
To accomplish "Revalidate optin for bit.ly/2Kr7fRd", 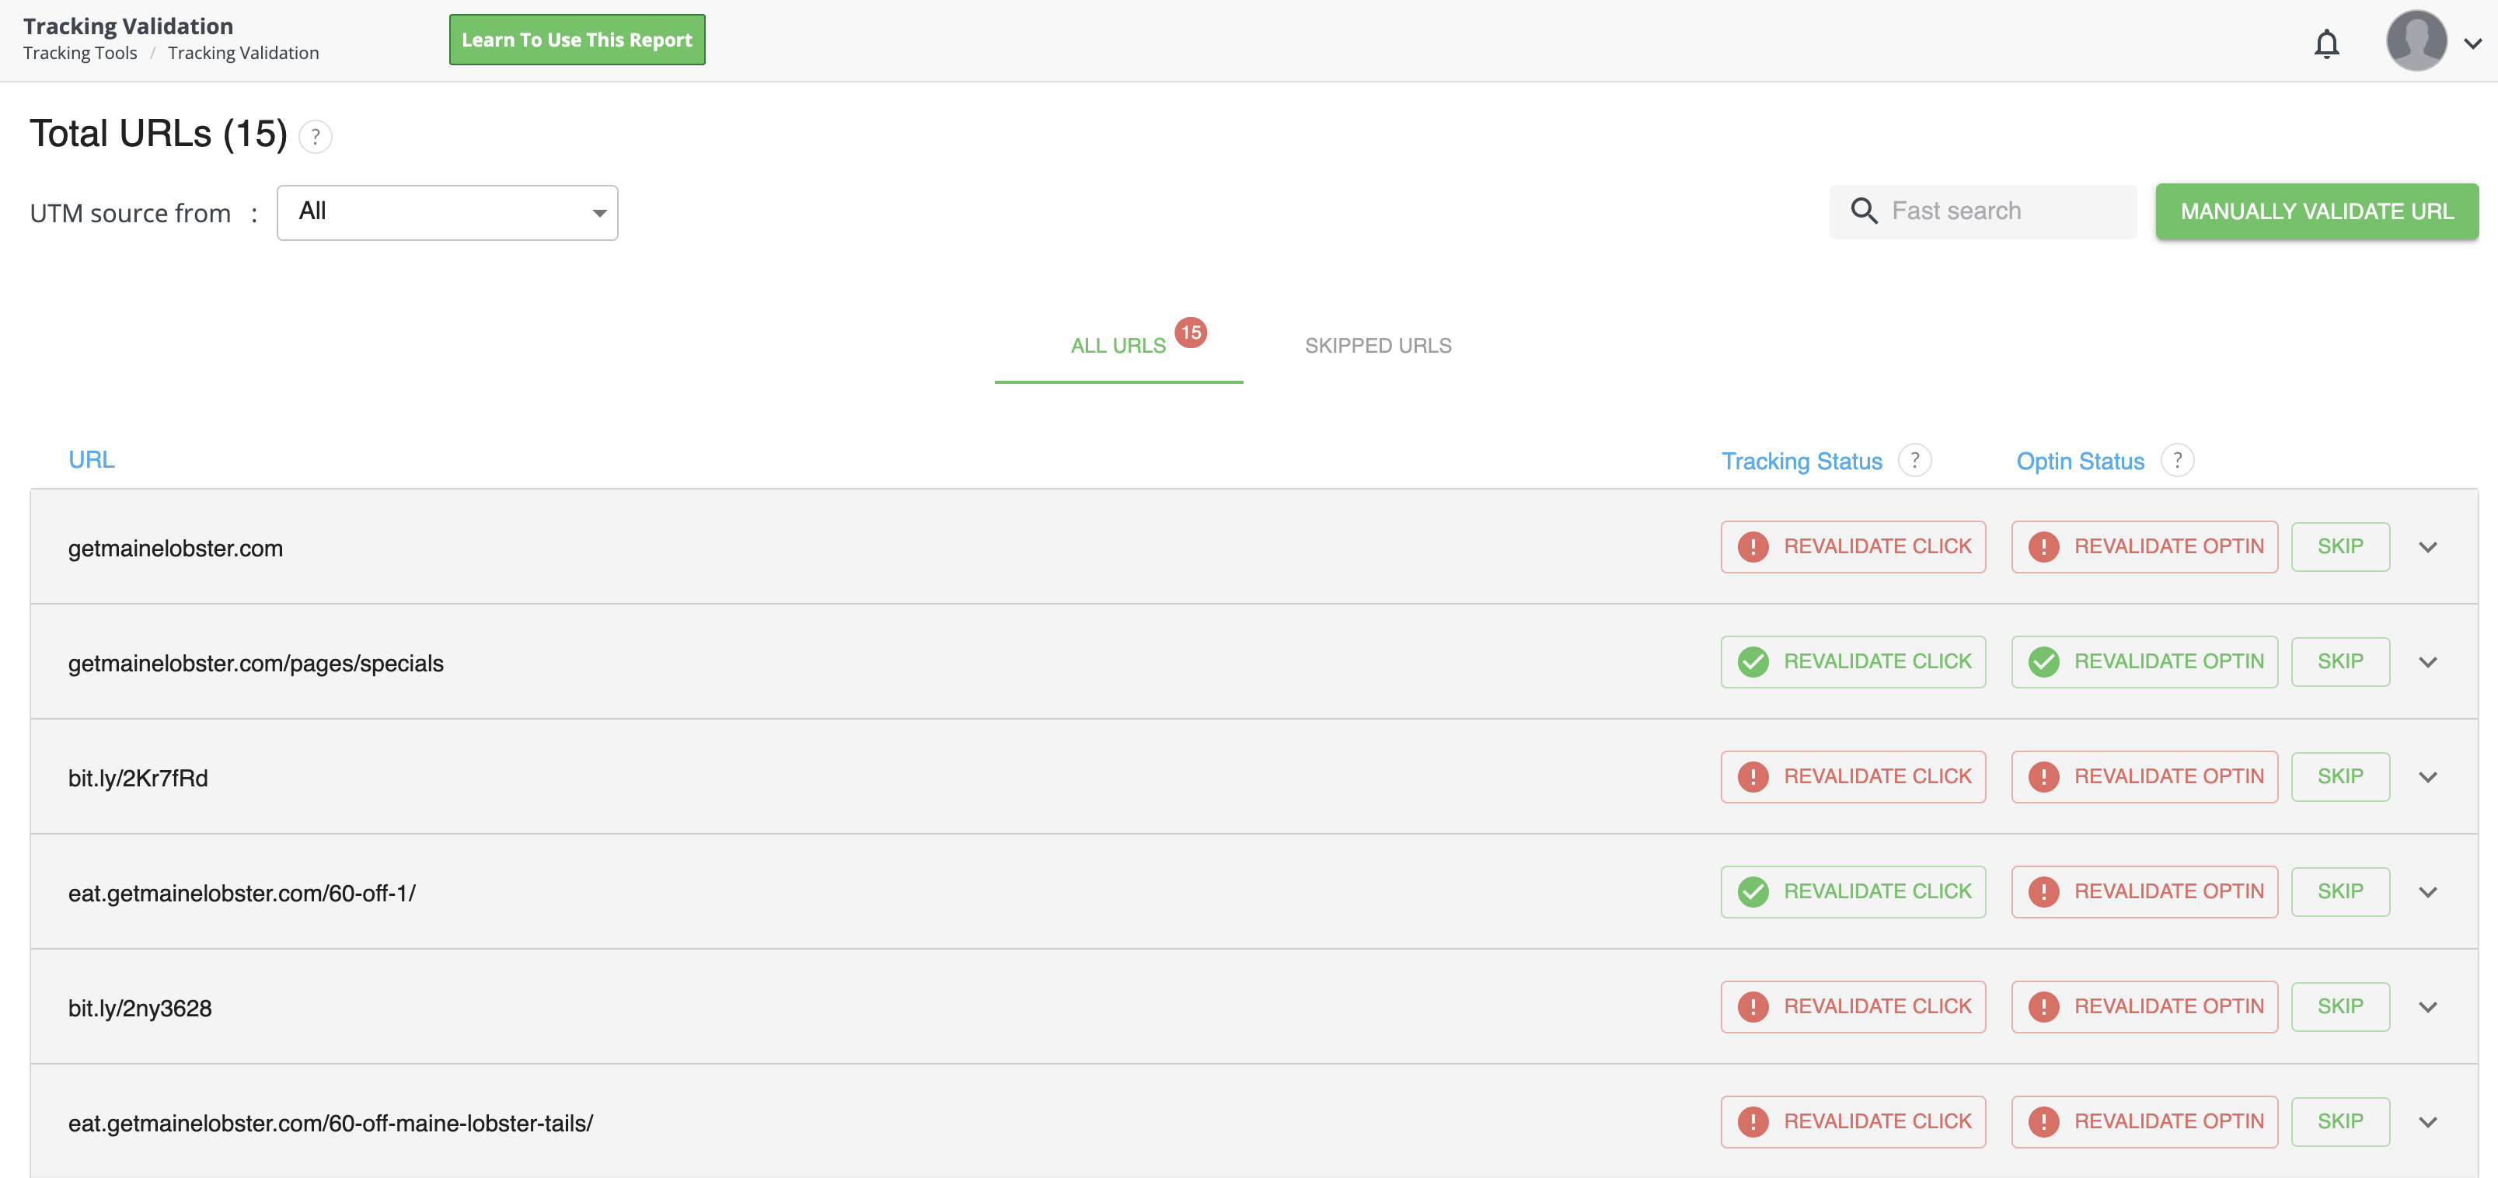I will 2144,776.
